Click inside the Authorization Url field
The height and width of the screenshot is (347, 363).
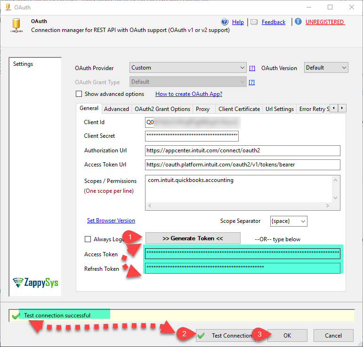(242, 150)
